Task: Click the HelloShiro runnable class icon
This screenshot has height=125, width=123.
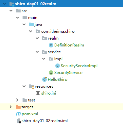Action: coord(44,80)
